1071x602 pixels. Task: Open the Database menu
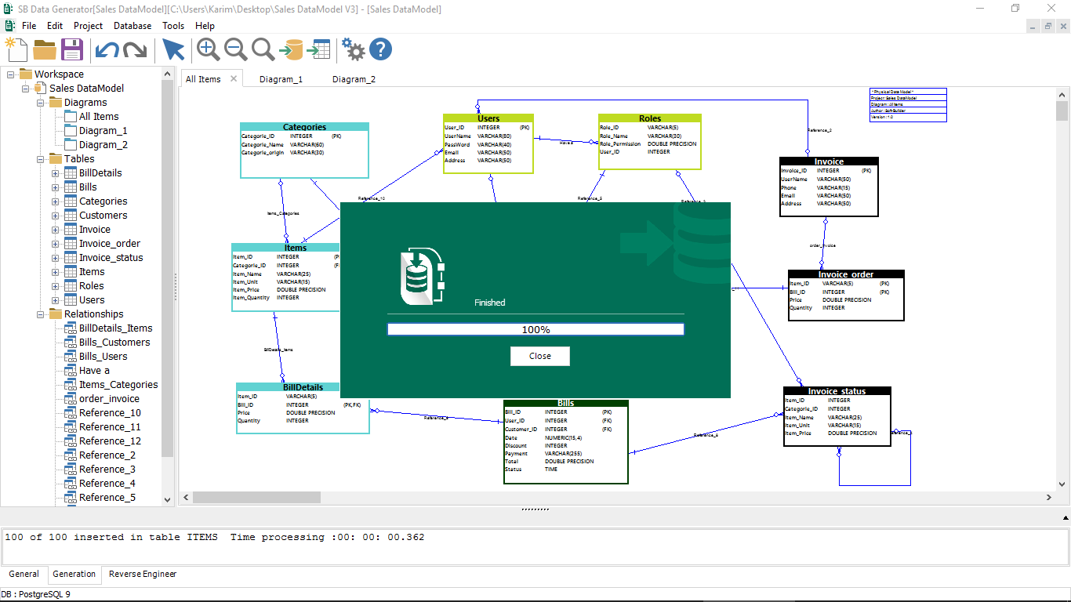(133, 26)
